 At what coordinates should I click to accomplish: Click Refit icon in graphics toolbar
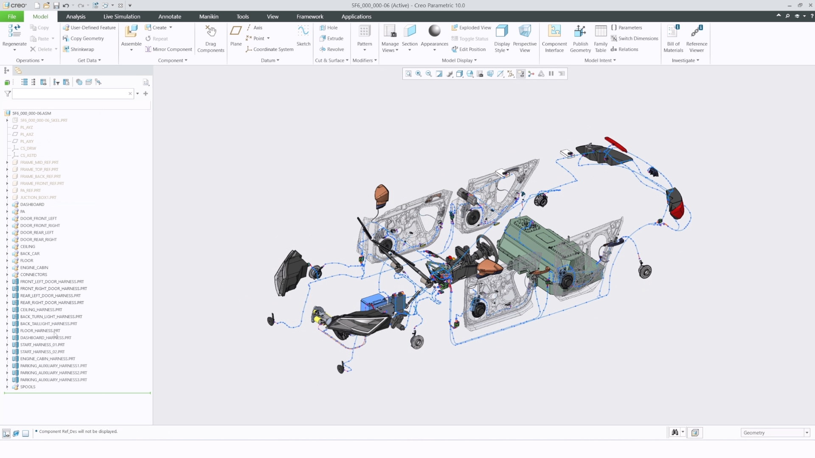tap(408, 74)
